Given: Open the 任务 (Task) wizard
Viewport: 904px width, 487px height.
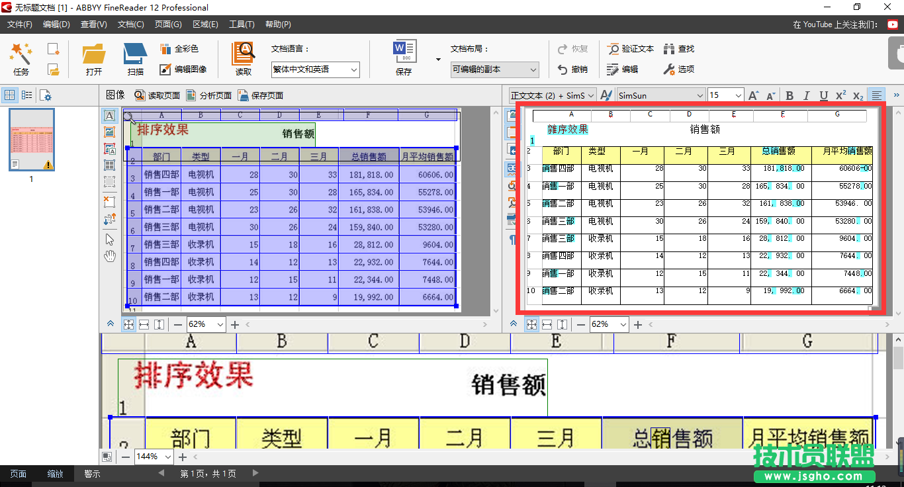Looking at the screenshot, I should [x=21, y=58].
